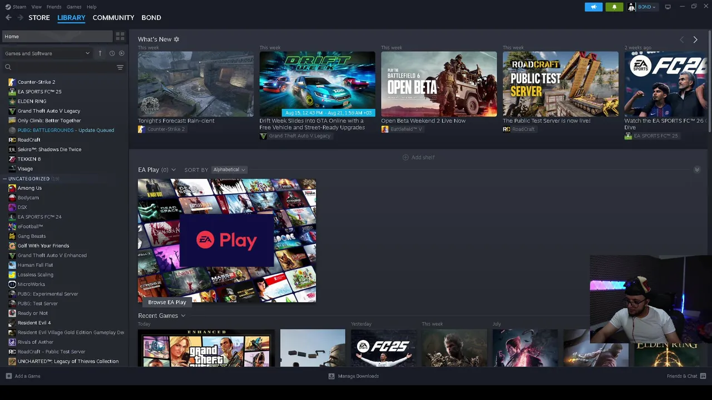Go back with the left arrow
Viewport: 712px width, 400px height.
(8, 18)
